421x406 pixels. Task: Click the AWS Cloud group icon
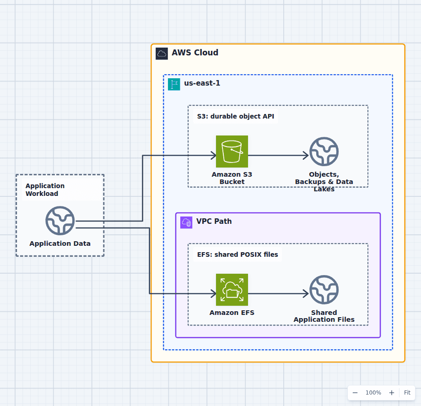162,54
